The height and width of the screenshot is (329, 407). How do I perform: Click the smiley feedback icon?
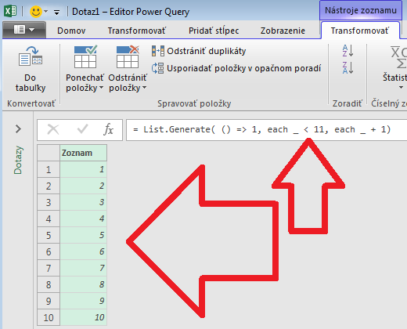tap(36, 12)
